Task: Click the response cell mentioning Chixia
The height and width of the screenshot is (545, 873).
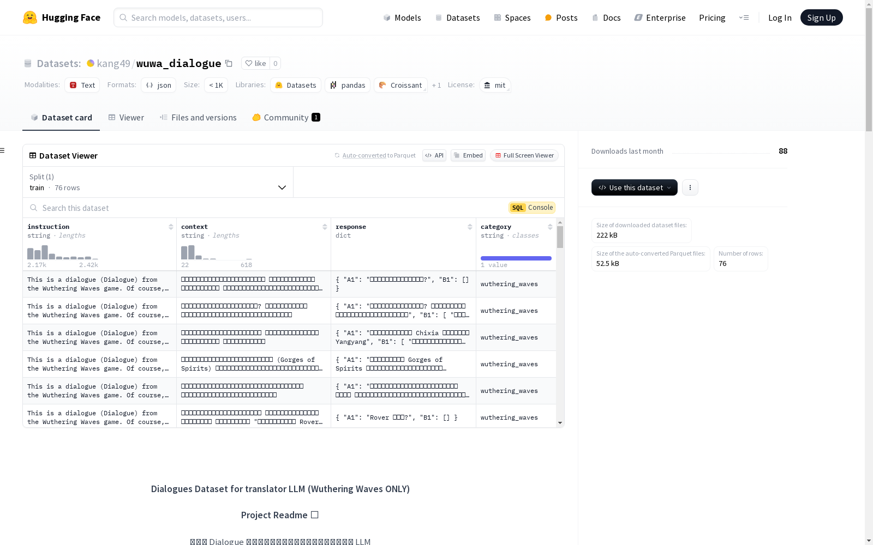Action: (403, 337)
